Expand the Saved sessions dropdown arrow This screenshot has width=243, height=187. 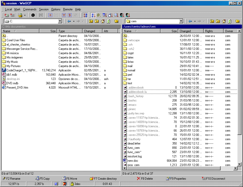[25, 15]
